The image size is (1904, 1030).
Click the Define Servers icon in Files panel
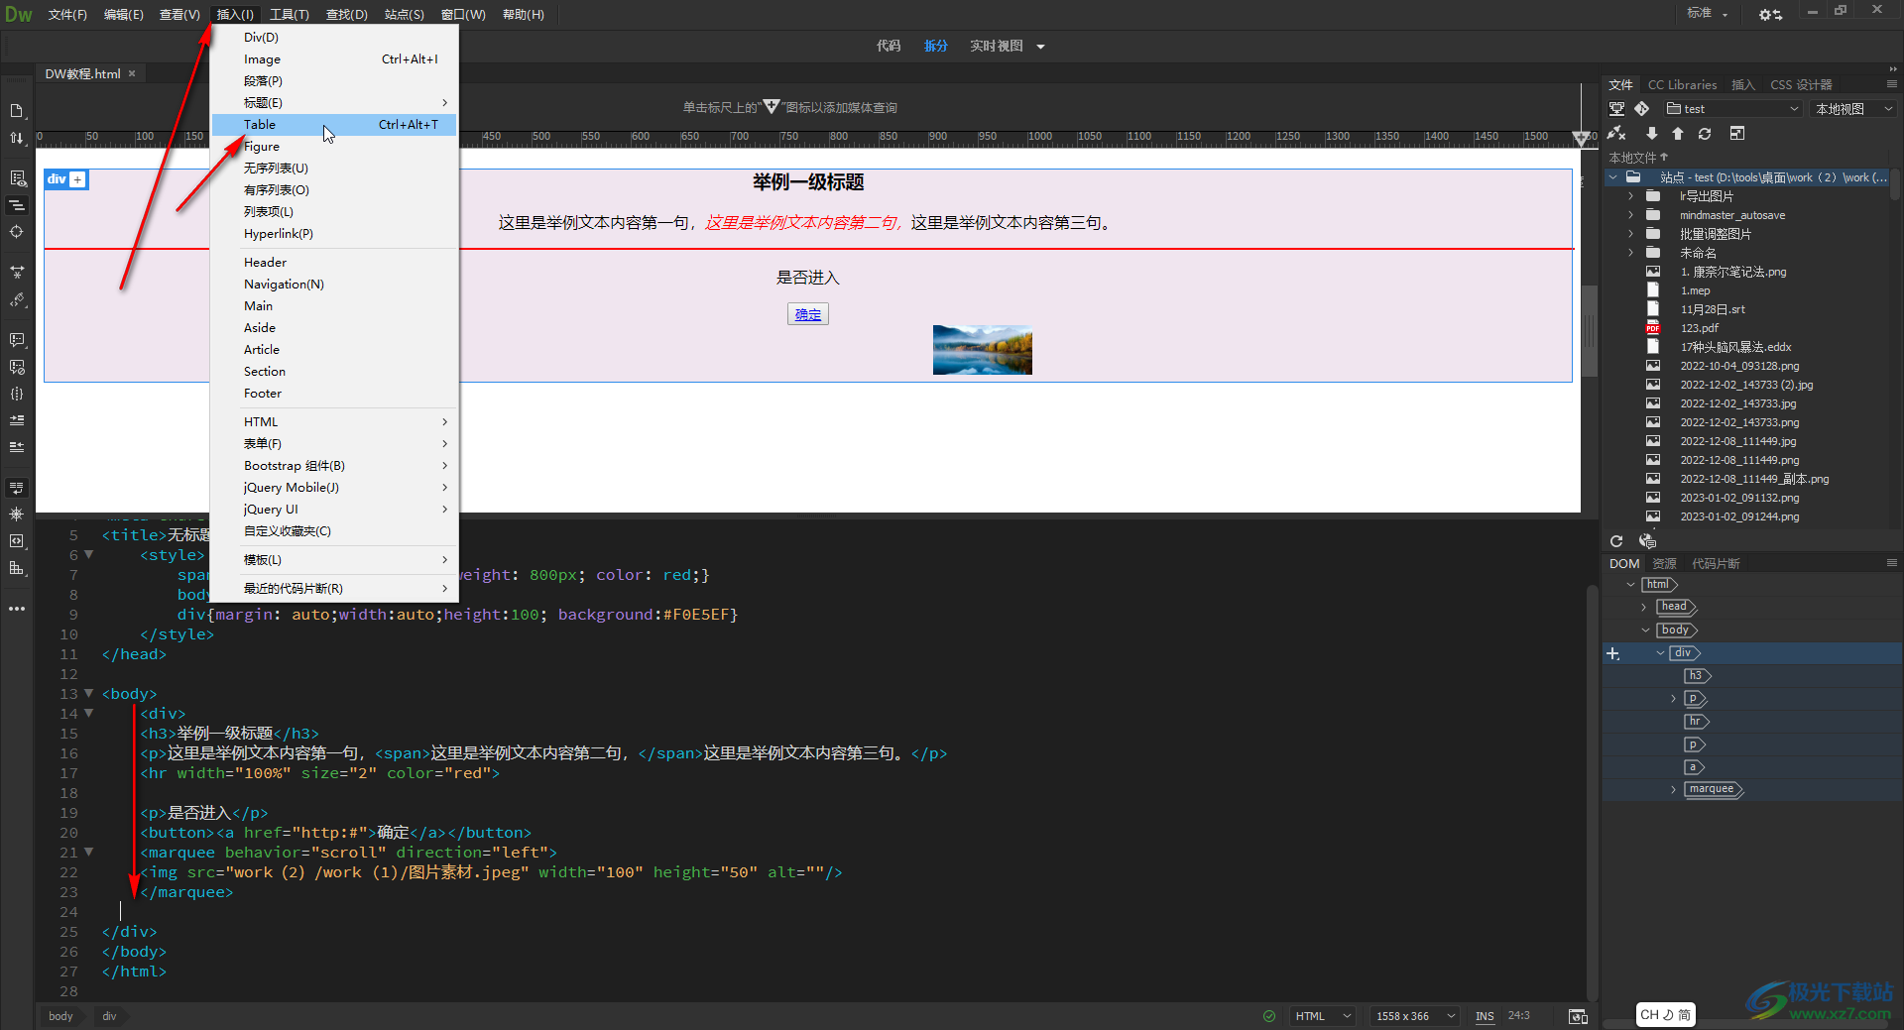[1616, 109]
